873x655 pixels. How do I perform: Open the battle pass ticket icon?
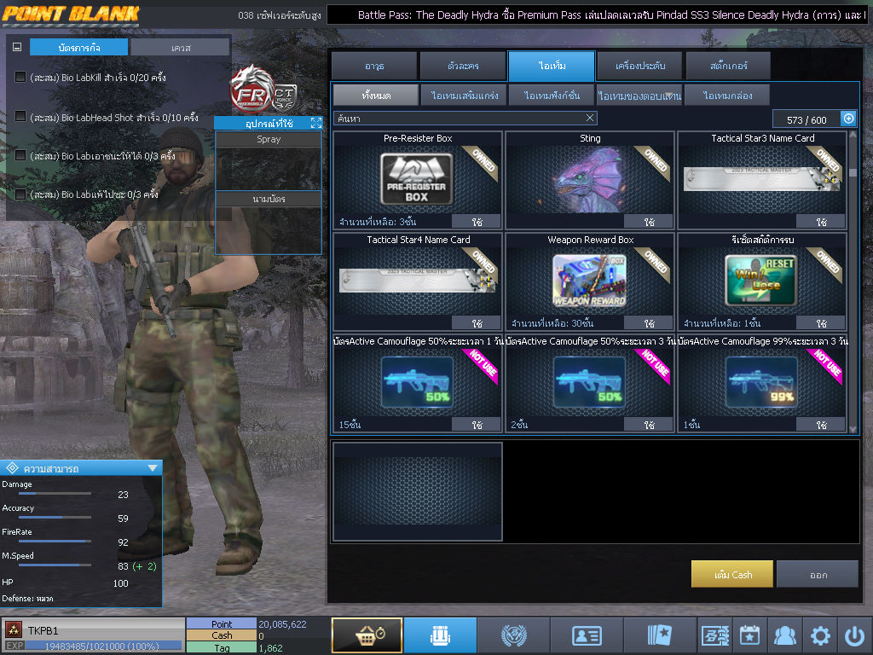[x=715, y=635]
